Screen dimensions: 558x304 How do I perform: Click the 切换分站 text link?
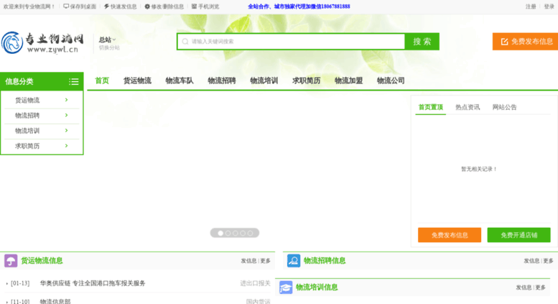109,47
